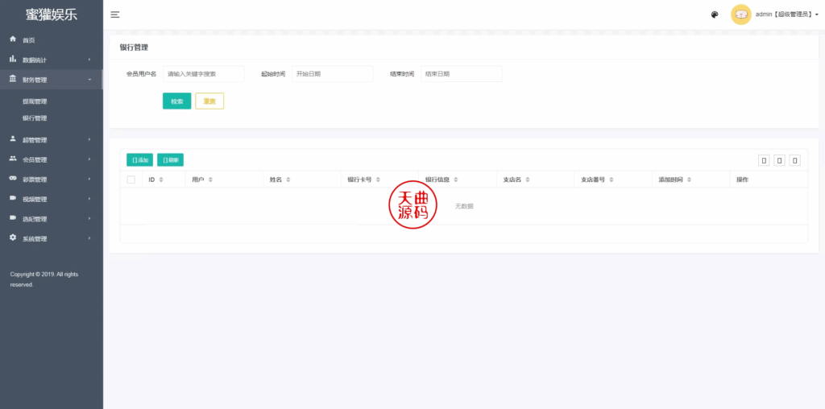This screenshot has height=409, width=825.
Task: Sort table by 添加时间 column arrows
Action: pyautogui.click(x=690, y=180)
